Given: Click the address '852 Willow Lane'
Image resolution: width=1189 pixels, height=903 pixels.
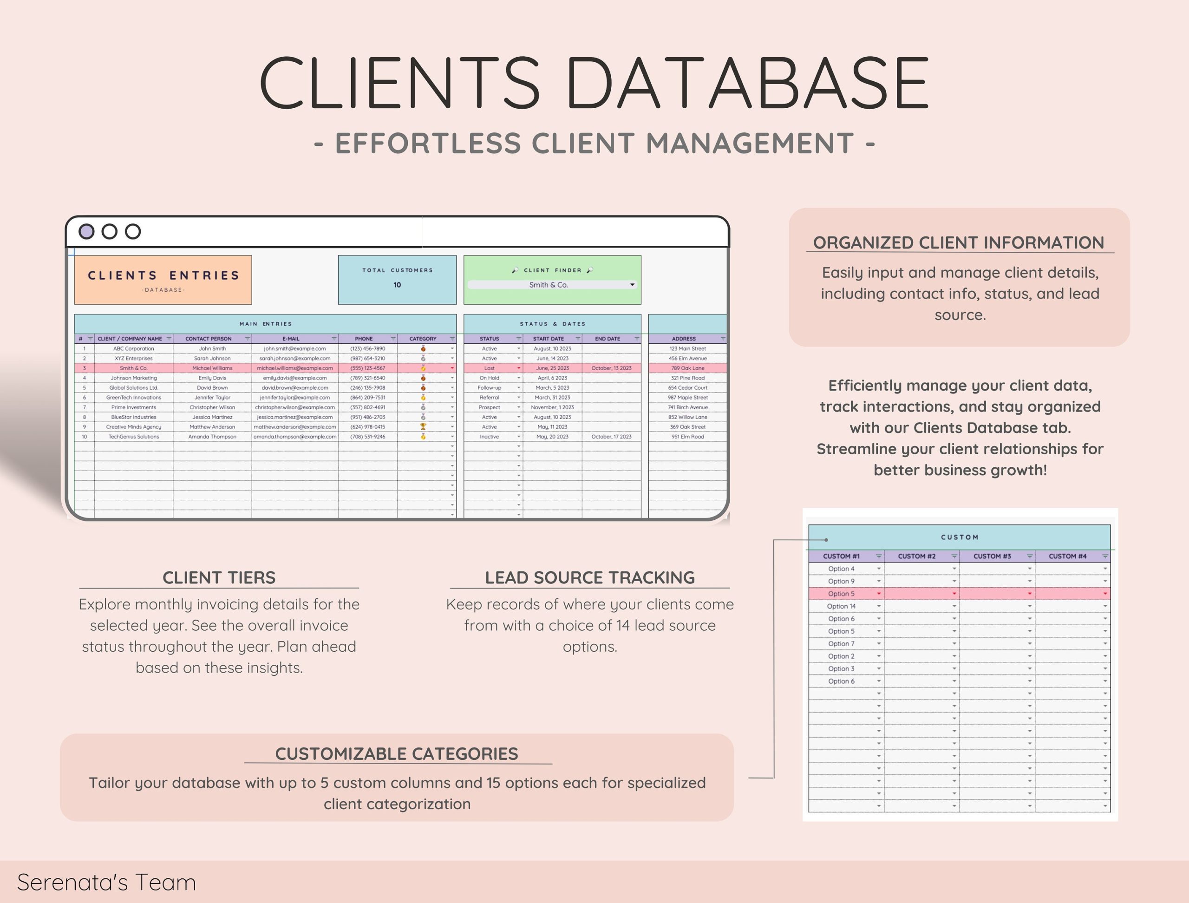Looking at the screenshot, I should point(687,417).
